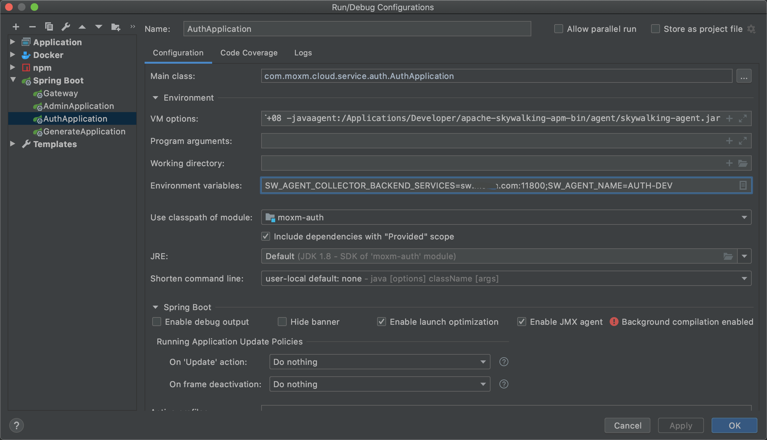Select GenerateApplication in the configuration tree
Image resolution: width=767 pixels, height=440 pixels.
click(x=84, y=131)
